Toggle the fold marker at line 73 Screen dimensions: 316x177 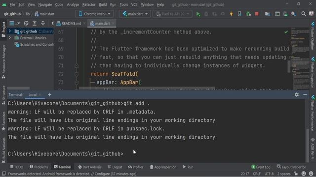point(77,83)
